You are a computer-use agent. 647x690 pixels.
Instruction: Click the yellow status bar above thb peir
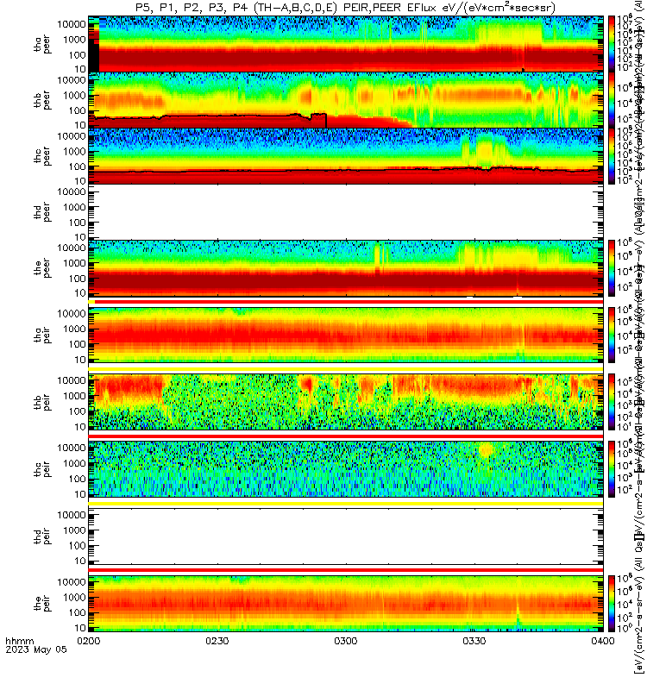coord(346,369)
